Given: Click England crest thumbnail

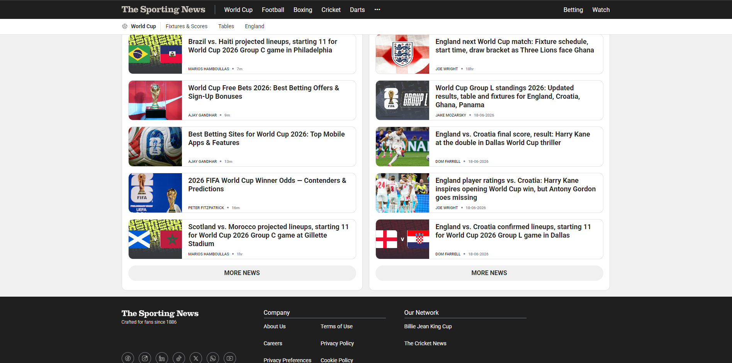Looking at the screenshot, I should (x=403, y=54).
